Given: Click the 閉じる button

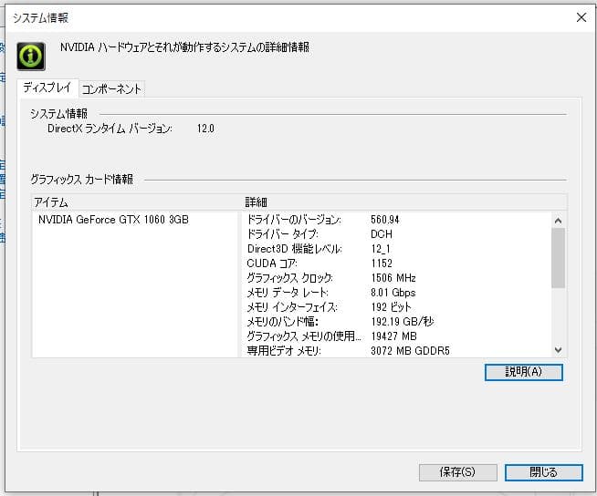Looking at the screenshot, I should (x=543, y=472).
